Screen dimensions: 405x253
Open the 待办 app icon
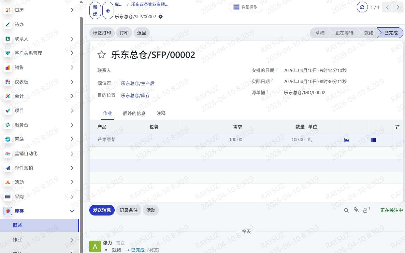pyautogui.click(x=8, y=24)
